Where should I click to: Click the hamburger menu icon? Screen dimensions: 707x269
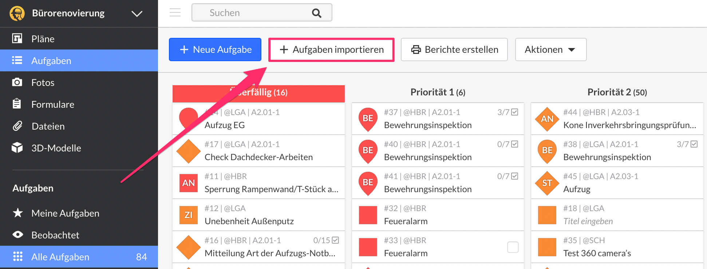(x=175, y=13)
